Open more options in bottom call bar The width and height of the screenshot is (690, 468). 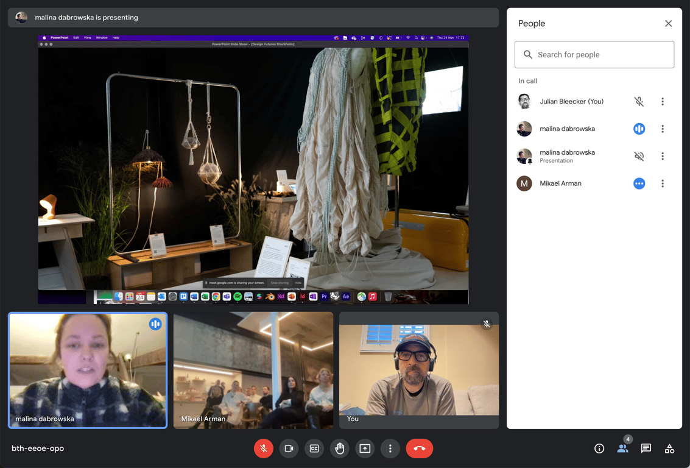point(390,448)
